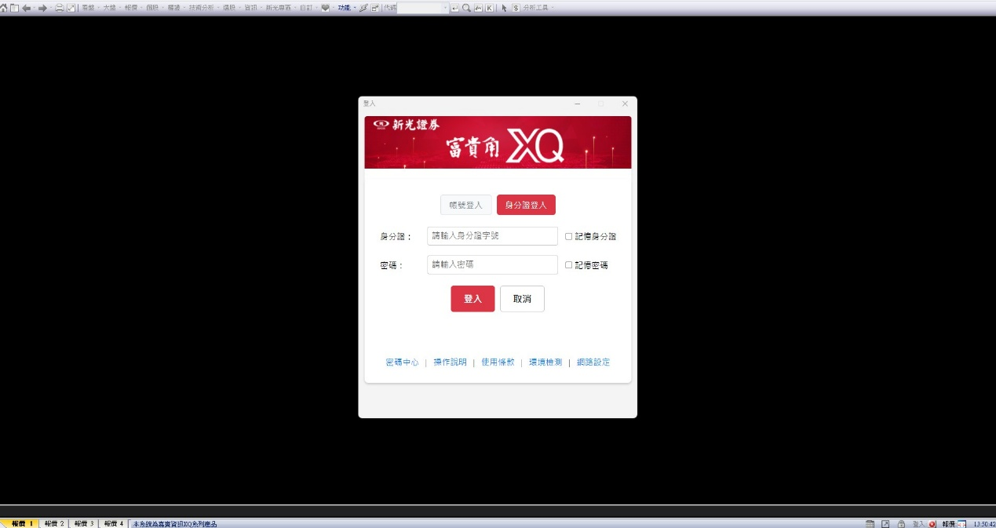This screenshot has width=996, height=528.
Task: Switch to the 帳號登入 tab
Action: 465,205
